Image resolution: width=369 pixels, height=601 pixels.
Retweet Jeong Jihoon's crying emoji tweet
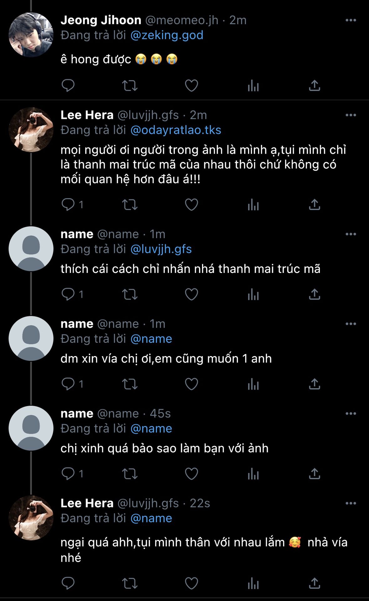click(129, 85)
